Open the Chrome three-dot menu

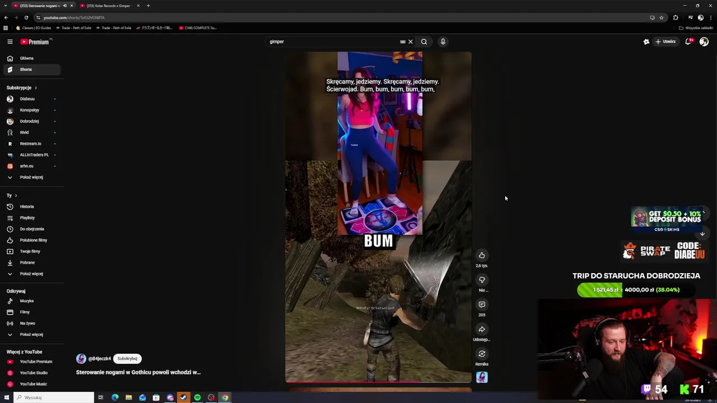710,17
